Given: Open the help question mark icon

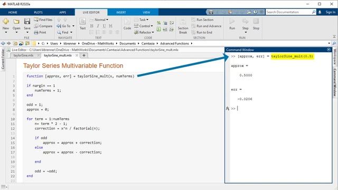Looking at the screenshot, I should tap(255, 12).
